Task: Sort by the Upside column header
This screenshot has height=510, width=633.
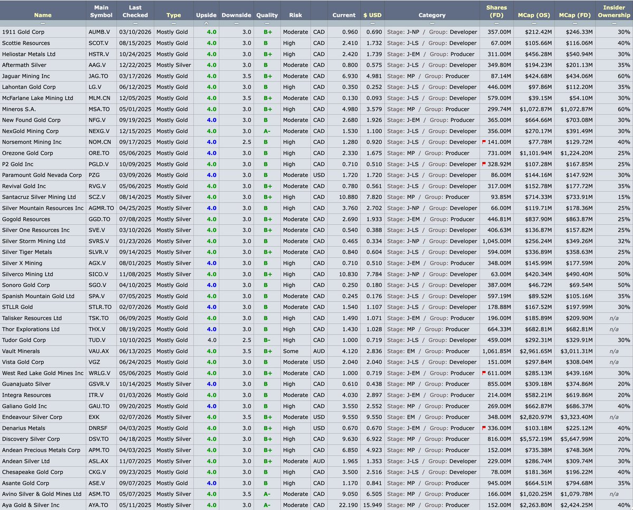Action: click(206, 15)
